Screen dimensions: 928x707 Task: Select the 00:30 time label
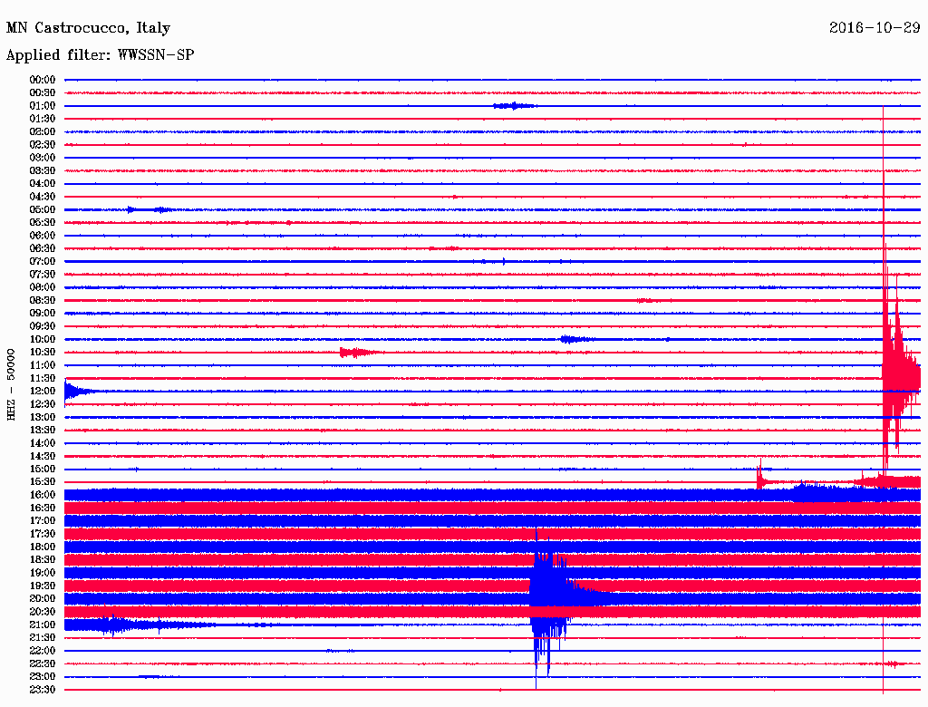point(43,92)
